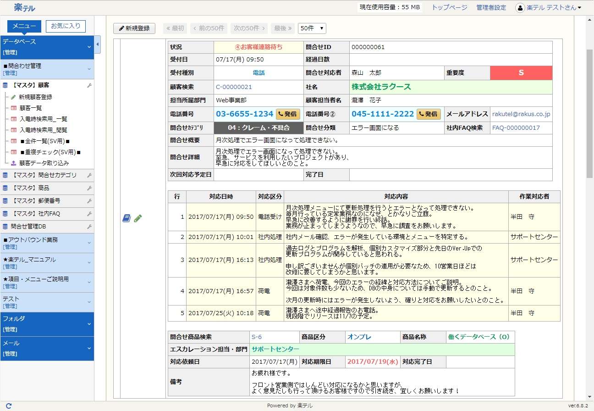Click wrench icon beside 問合せ管理DB
Viewport: 594px width, 411px height.
tap(89, 227)
